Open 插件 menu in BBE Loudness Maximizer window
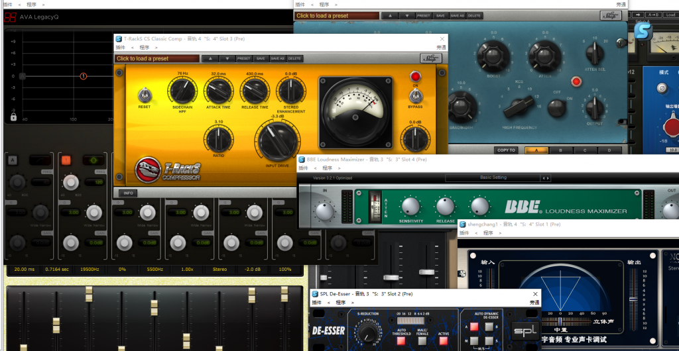Image resolution: width=679 pixels, height=351 pixels. 304,168
